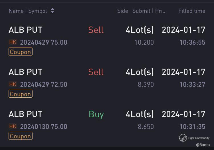
Task: Click the Submit | Price column header
Action: click(x=150, y=11)
